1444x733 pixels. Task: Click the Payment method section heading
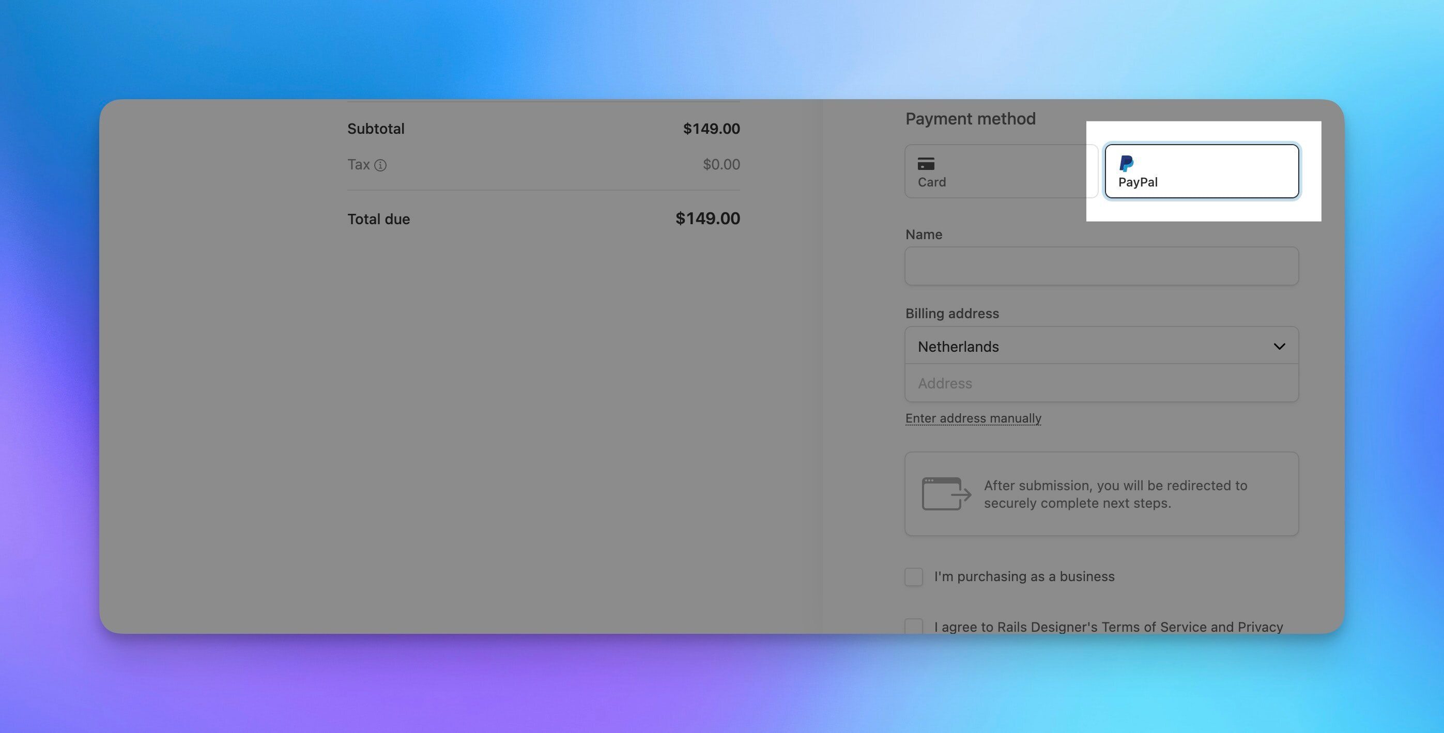point(970,118)
